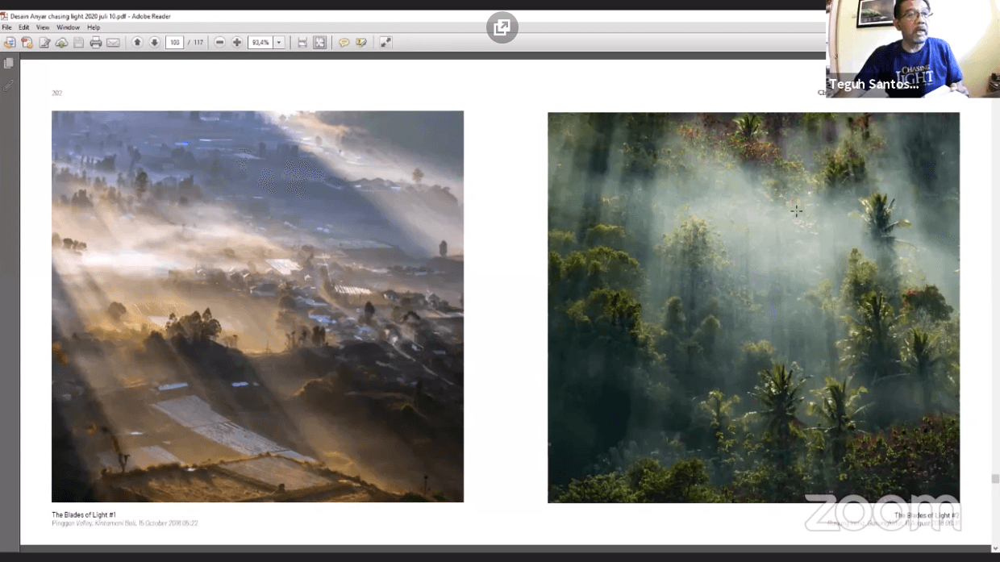The height and width of the screenshot is (562, 1000).
Task: Select the highlight text tool
Action: tap(361, 43)
